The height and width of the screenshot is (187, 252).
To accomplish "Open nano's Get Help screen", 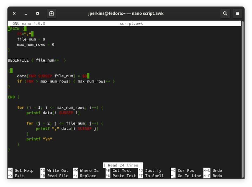I will tap(24, 171).
